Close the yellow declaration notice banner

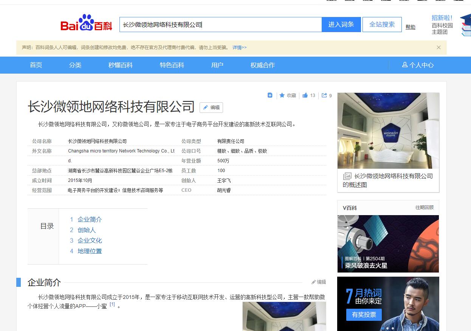[438, 48]
